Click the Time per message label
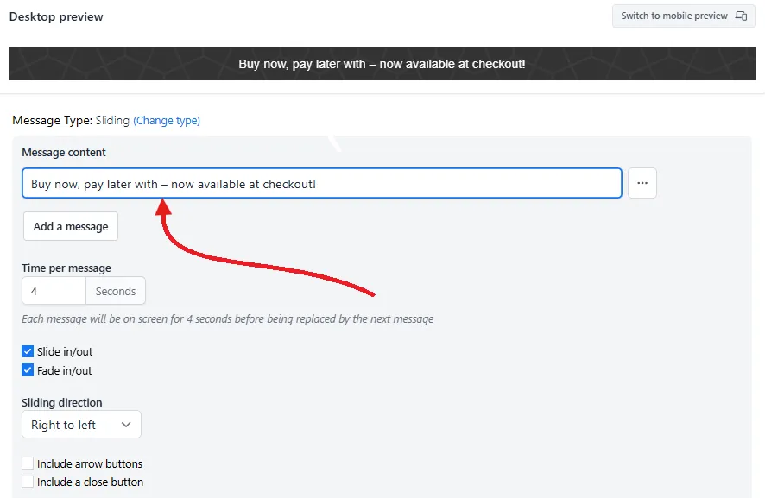The image size is (765, 498). (x=66, y=268)
